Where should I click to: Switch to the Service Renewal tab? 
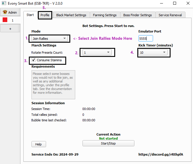(170, 15)
